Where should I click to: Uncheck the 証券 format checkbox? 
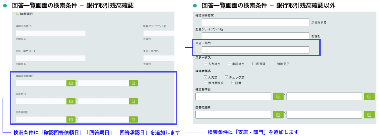click(x=232, y=83)
